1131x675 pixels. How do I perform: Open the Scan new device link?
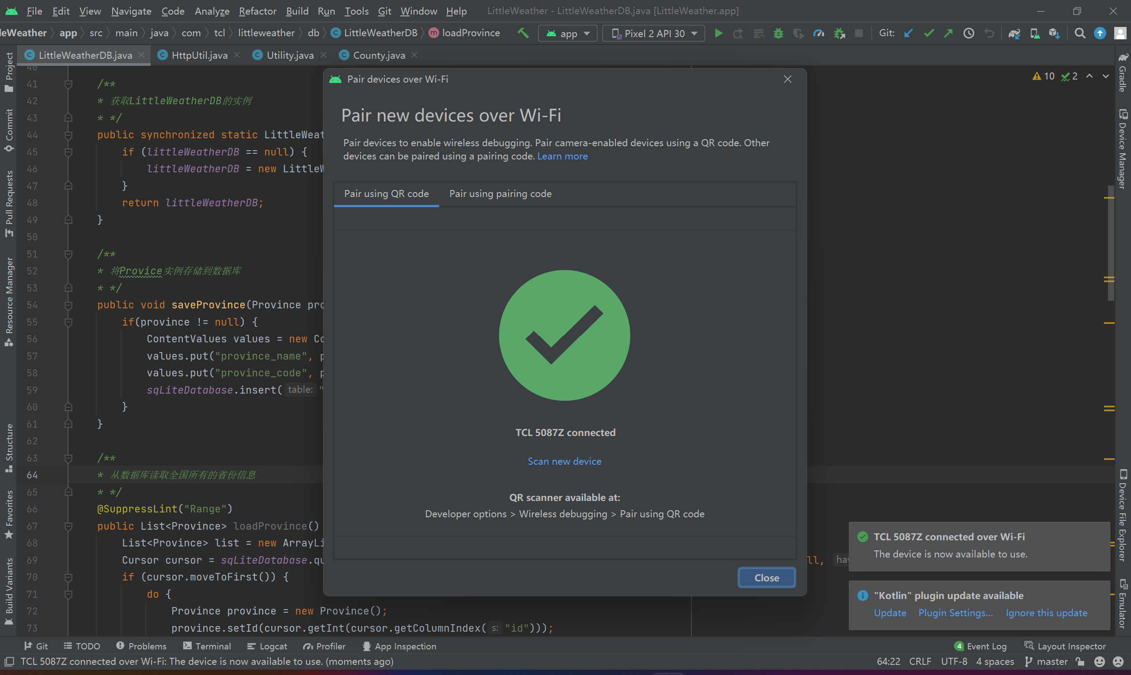pyautogui.click(x=564, y=461)
